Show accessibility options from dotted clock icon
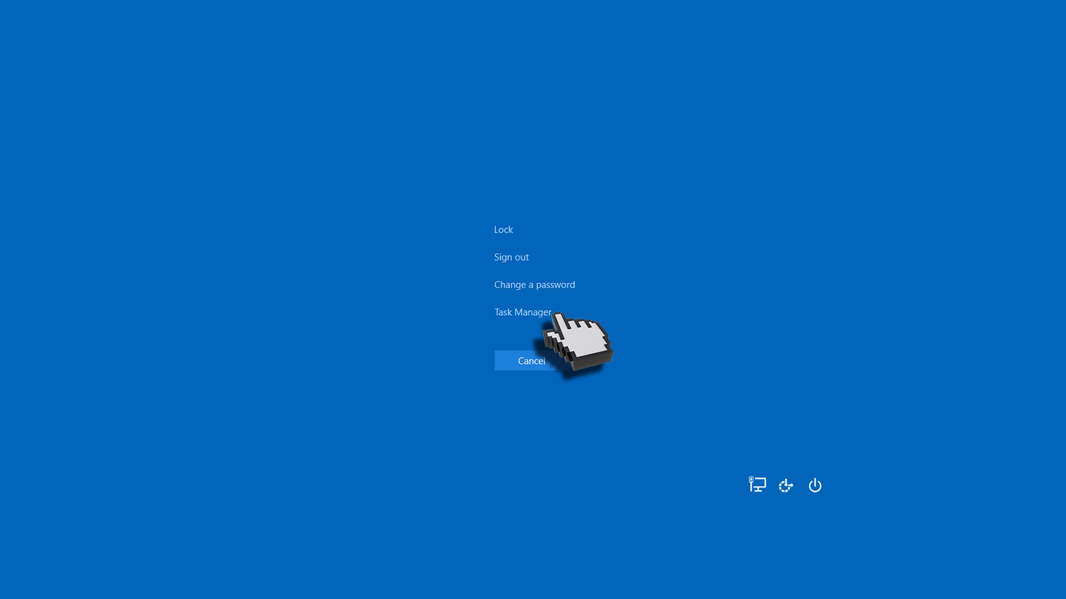Screen dimensions: 1066x599 [786, 485]
